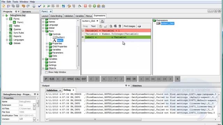Viewport: 223px width, 125px height.
Task: Switch to the Data Binding tab
Action: point(56,16)
